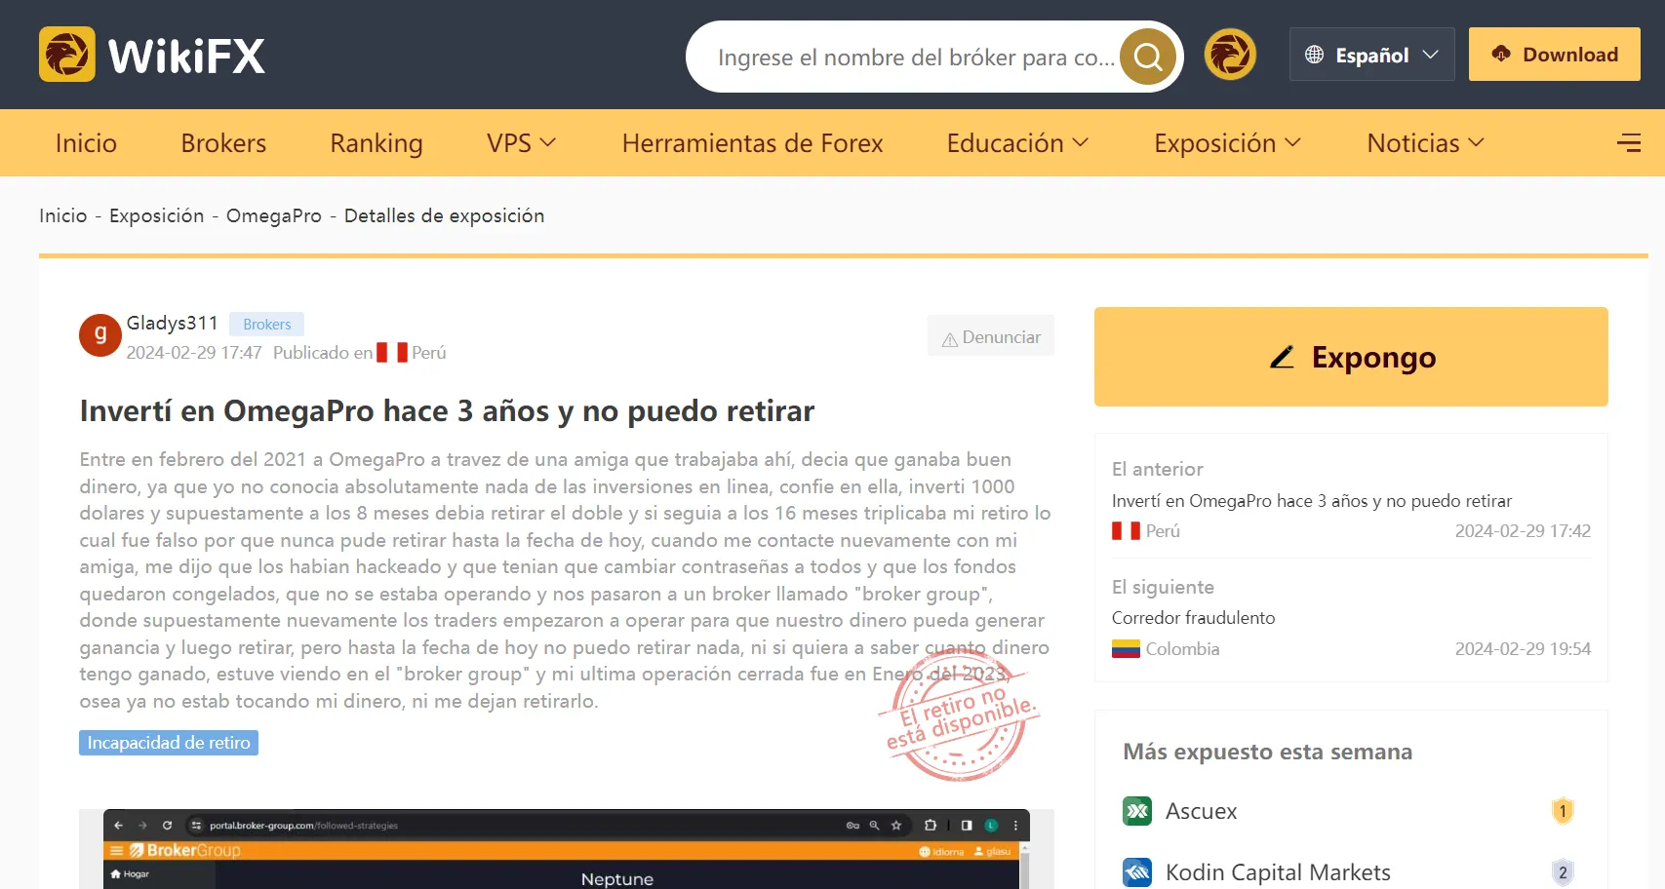Viewport: 1665px width, 889px height.
Task: Open the 'Corredor fraudulento' next post
Action: [x=1194, y=618]
